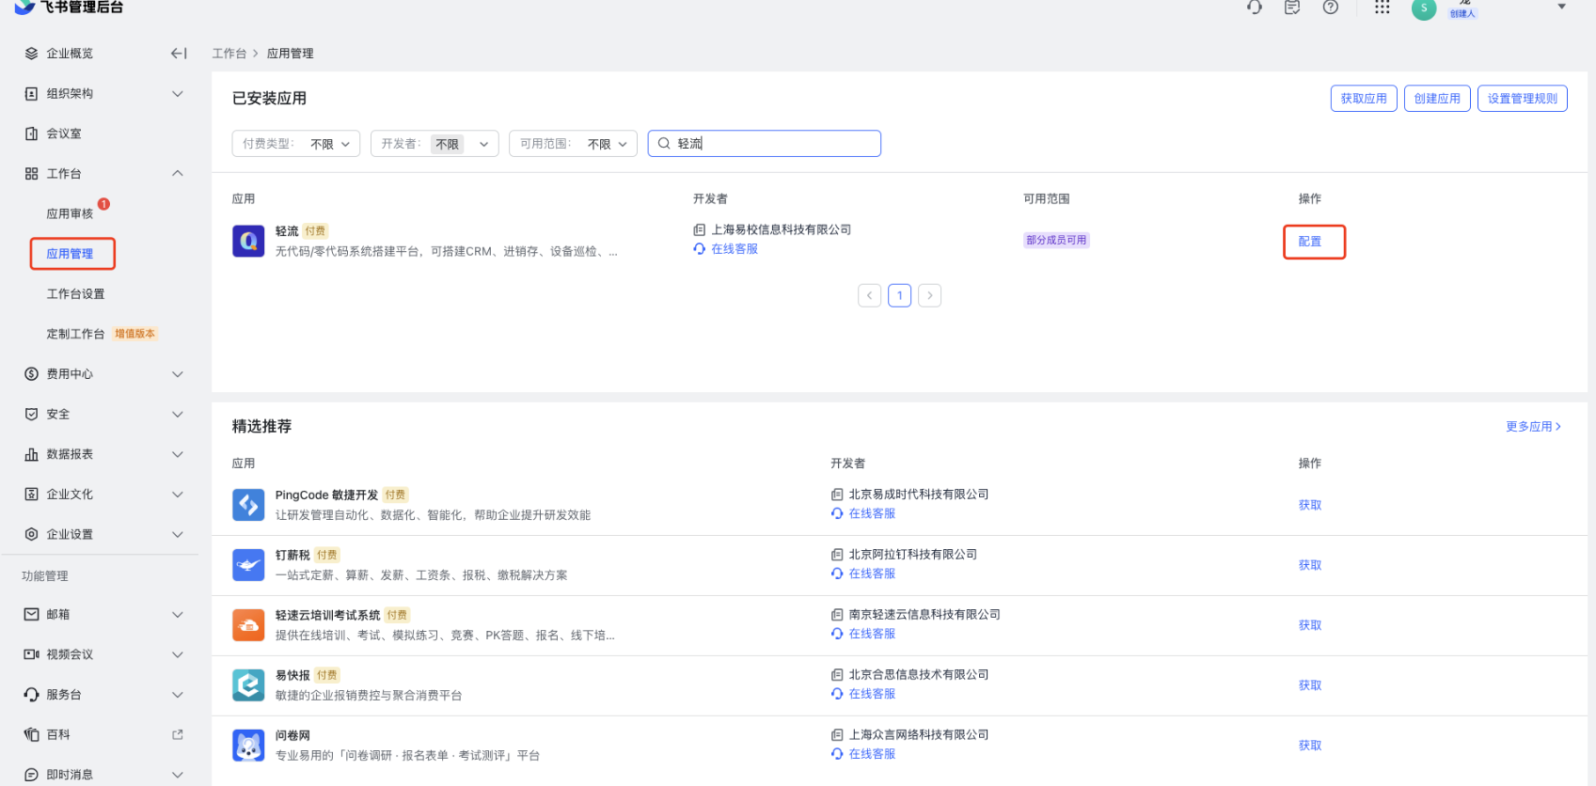Click 获取 for 轻速云培训考试系统

click(1310, 625)
